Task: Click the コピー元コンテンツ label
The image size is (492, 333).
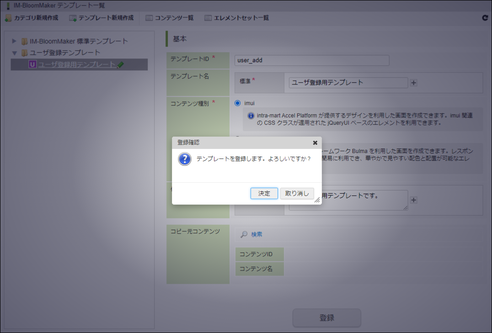Action: 195,232
